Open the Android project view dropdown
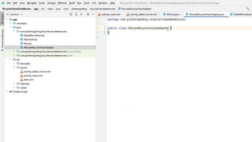The image size is (252, 142). coord(14,14)
